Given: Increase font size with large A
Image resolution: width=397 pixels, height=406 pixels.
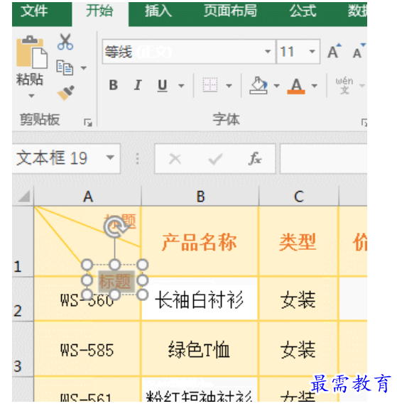Looking at the screenshot, I should pos(334,51).
